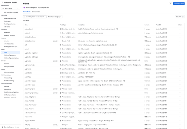The width and height of the screenshot is (187, 129).
Task: Go back using arrow beside Jira admin settings
Action: [x=2, y=2]
